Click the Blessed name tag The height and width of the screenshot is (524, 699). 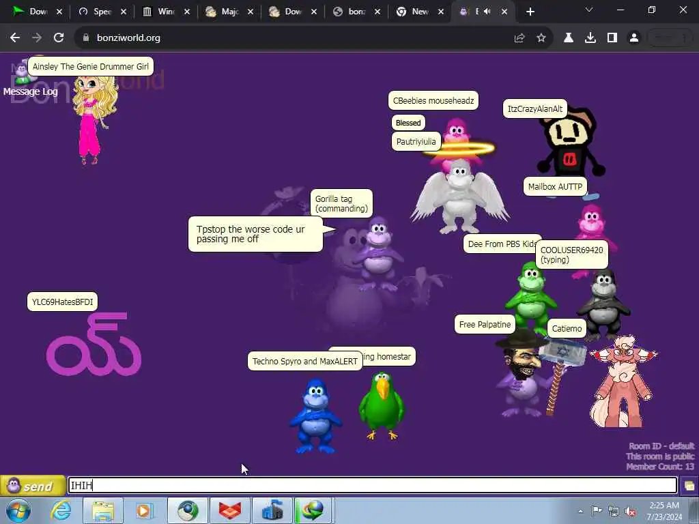[408, 123]
